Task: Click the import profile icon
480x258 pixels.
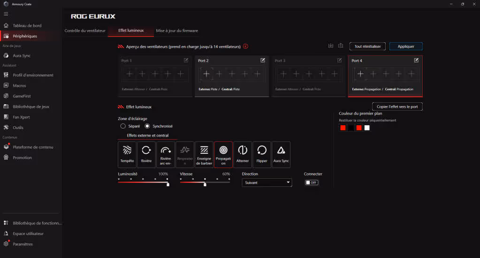Action: point(331,46)
